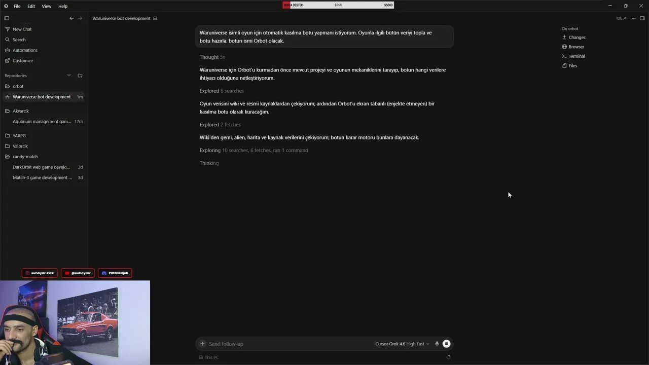Click the laptop icon beside chat title

155,18
